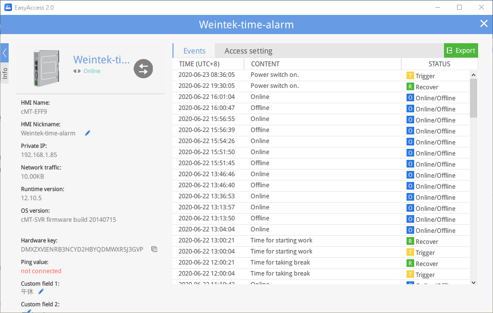
Task: Open the Access setting tab
Action: [x=248, y=51]
